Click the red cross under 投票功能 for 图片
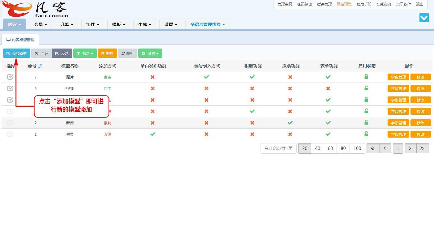Screen dimensions: 434x247 pyautogui.click(x=290, y=77)
